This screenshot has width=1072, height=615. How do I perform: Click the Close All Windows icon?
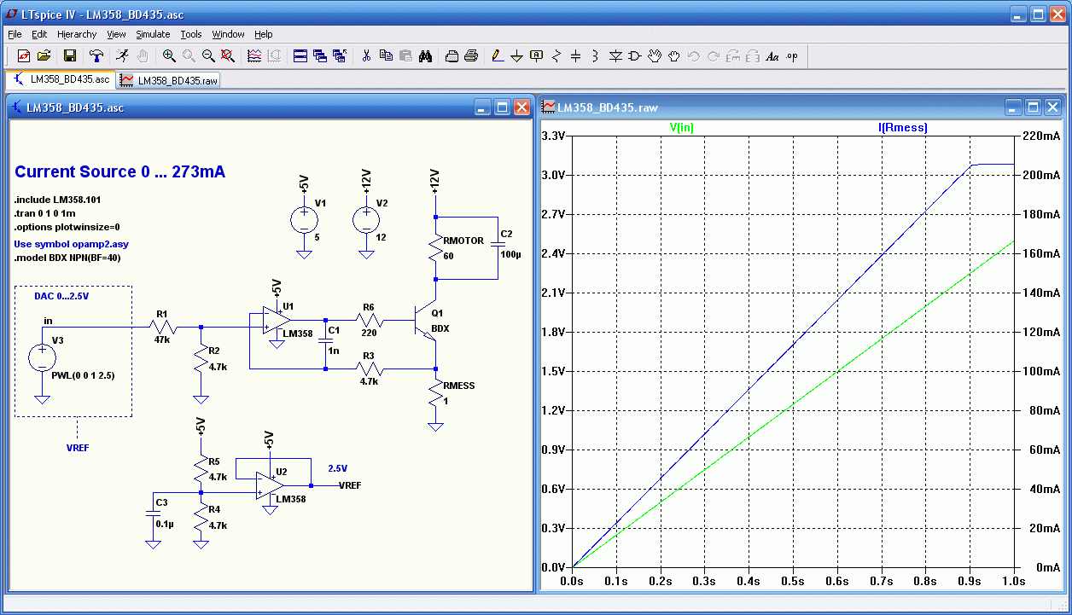pos(340,56)
